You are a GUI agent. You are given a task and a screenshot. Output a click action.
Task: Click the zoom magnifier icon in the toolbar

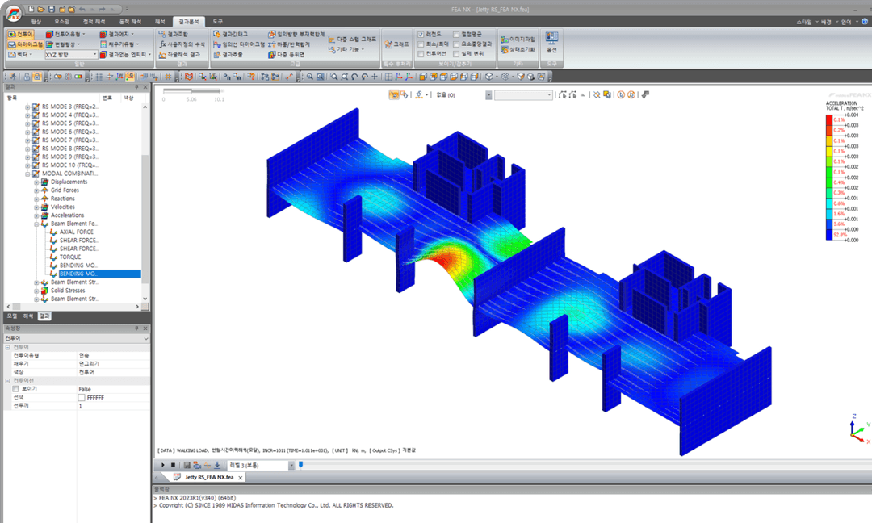pos(310,77)
